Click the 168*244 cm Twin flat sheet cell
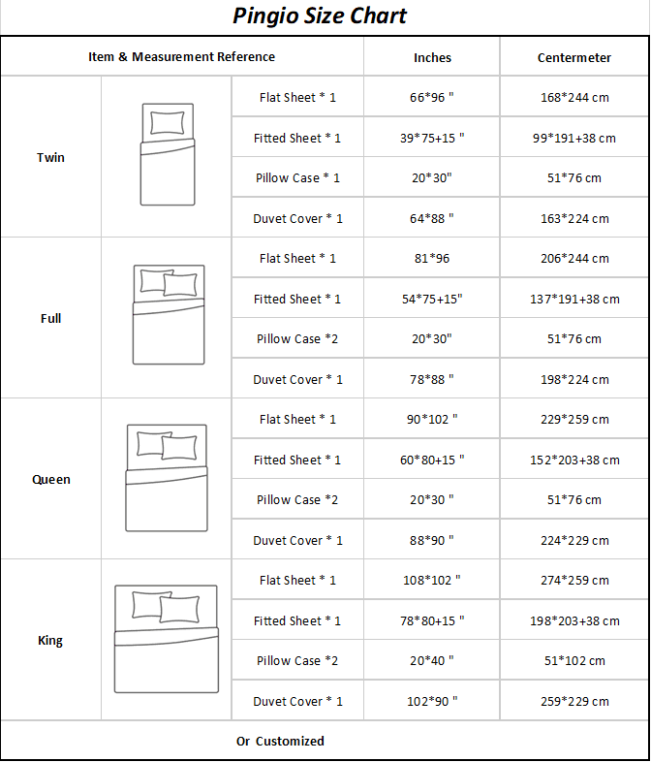The image size is (651, 762). tap(574, 97)
